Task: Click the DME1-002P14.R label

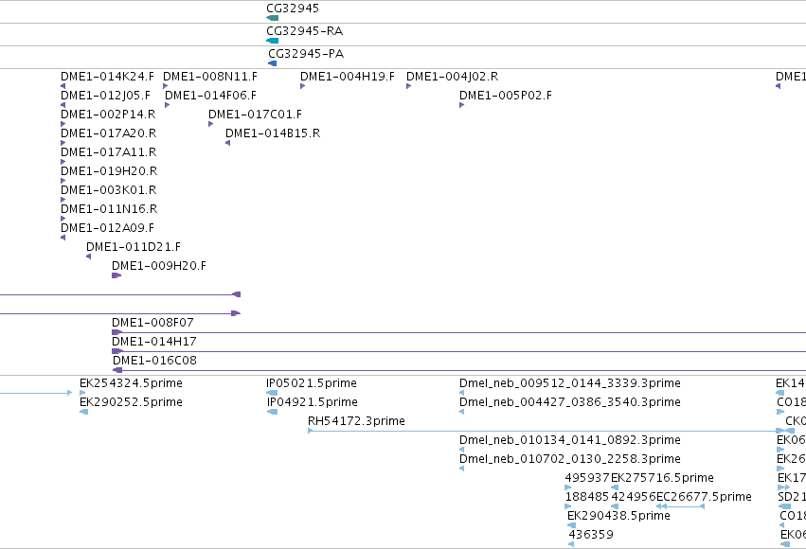Action: (108, 115)
